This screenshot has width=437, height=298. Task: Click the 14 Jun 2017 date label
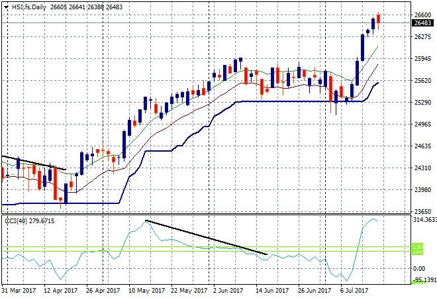pos(272,291)
